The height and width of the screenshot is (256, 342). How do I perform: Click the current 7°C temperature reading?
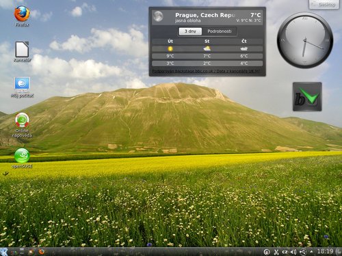(x=256, y=15)
